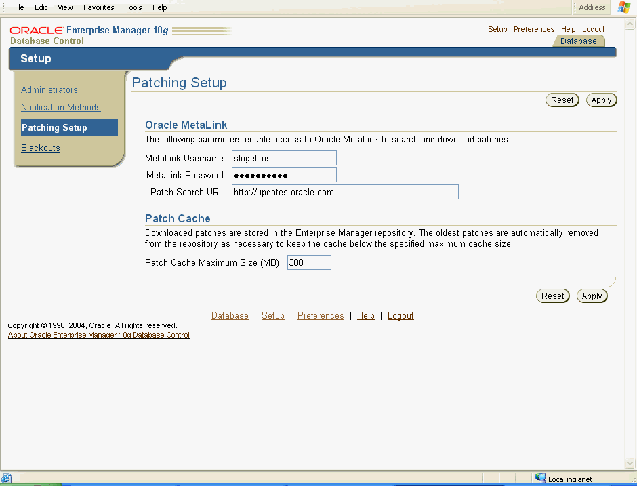Switch to the Database tab
Viewport: 637px width, 486px height.
point(578,41)
